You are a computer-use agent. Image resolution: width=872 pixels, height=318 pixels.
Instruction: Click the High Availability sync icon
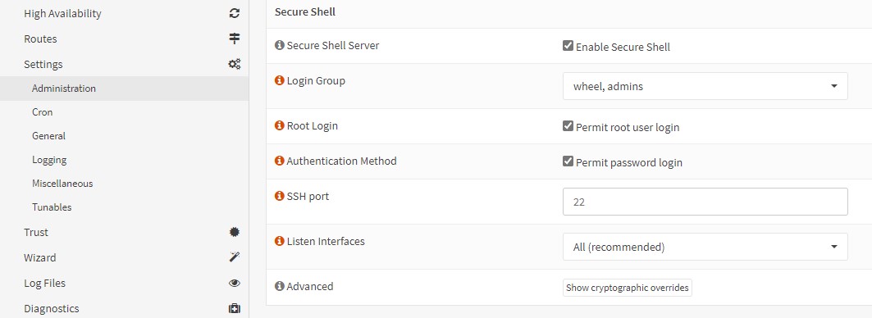pyautogui.click(x=235, y=14)
